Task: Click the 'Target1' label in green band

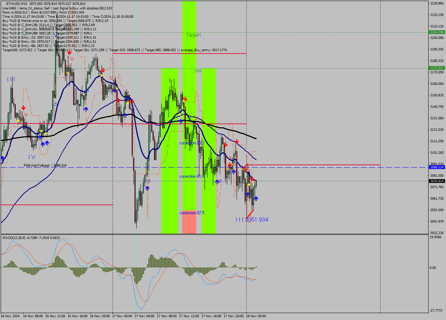Action: pyautogui.click(x=193, y=35)
